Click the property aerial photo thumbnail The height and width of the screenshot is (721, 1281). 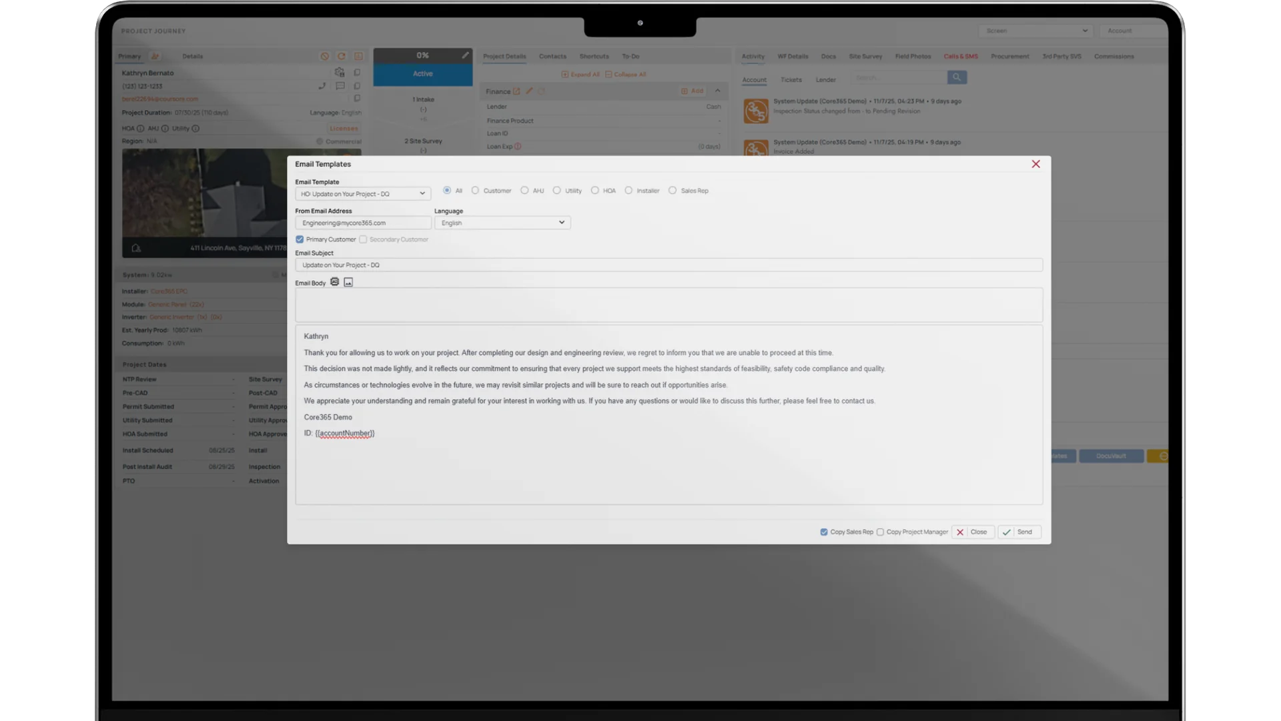pos(204,203)
